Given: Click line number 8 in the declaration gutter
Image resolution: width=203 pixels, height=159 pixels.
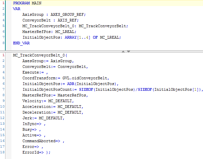Looking at the screenshot, I should tap(3, 43).
